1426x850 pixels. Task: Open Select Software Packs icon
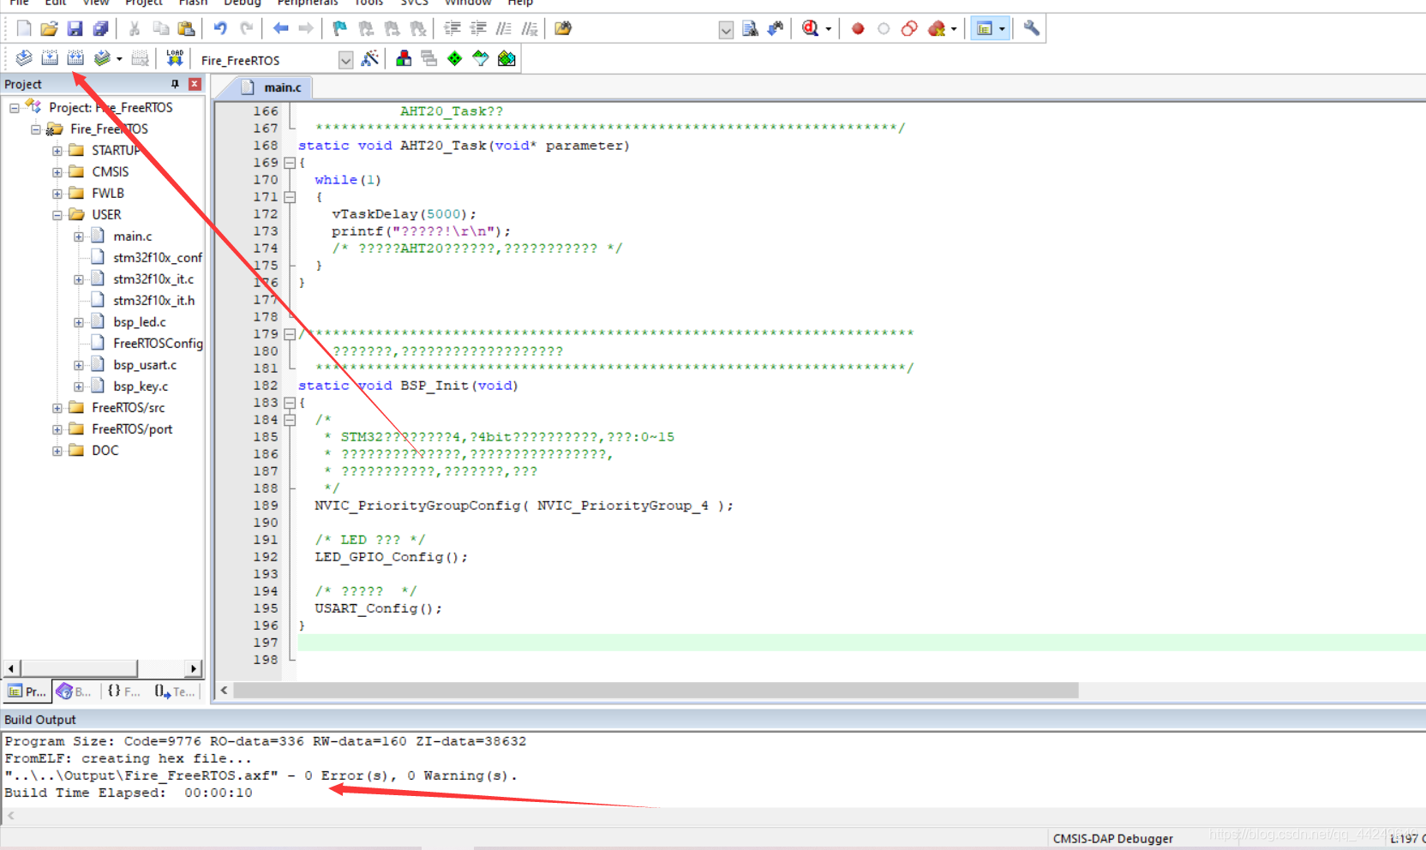481,58
